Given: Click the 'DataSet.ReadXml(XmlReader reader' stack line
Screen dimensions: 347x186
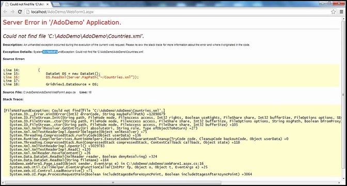Looking at the screenshot, I should tap(84, 157).
